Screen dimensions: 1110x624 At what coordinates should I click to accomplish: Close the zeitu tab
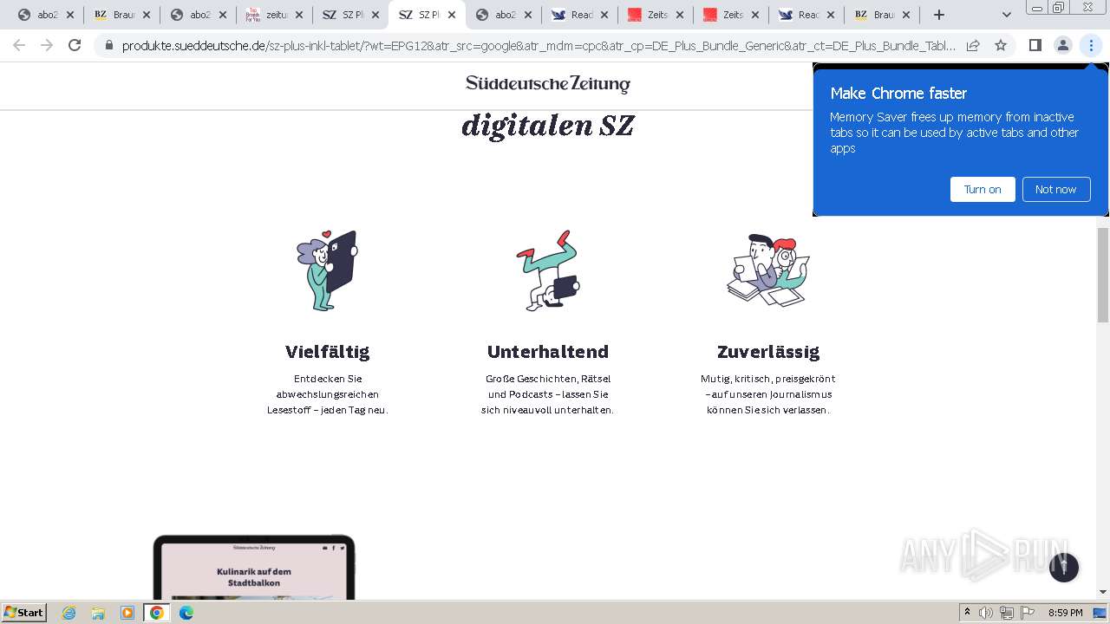tap(299, 15)
